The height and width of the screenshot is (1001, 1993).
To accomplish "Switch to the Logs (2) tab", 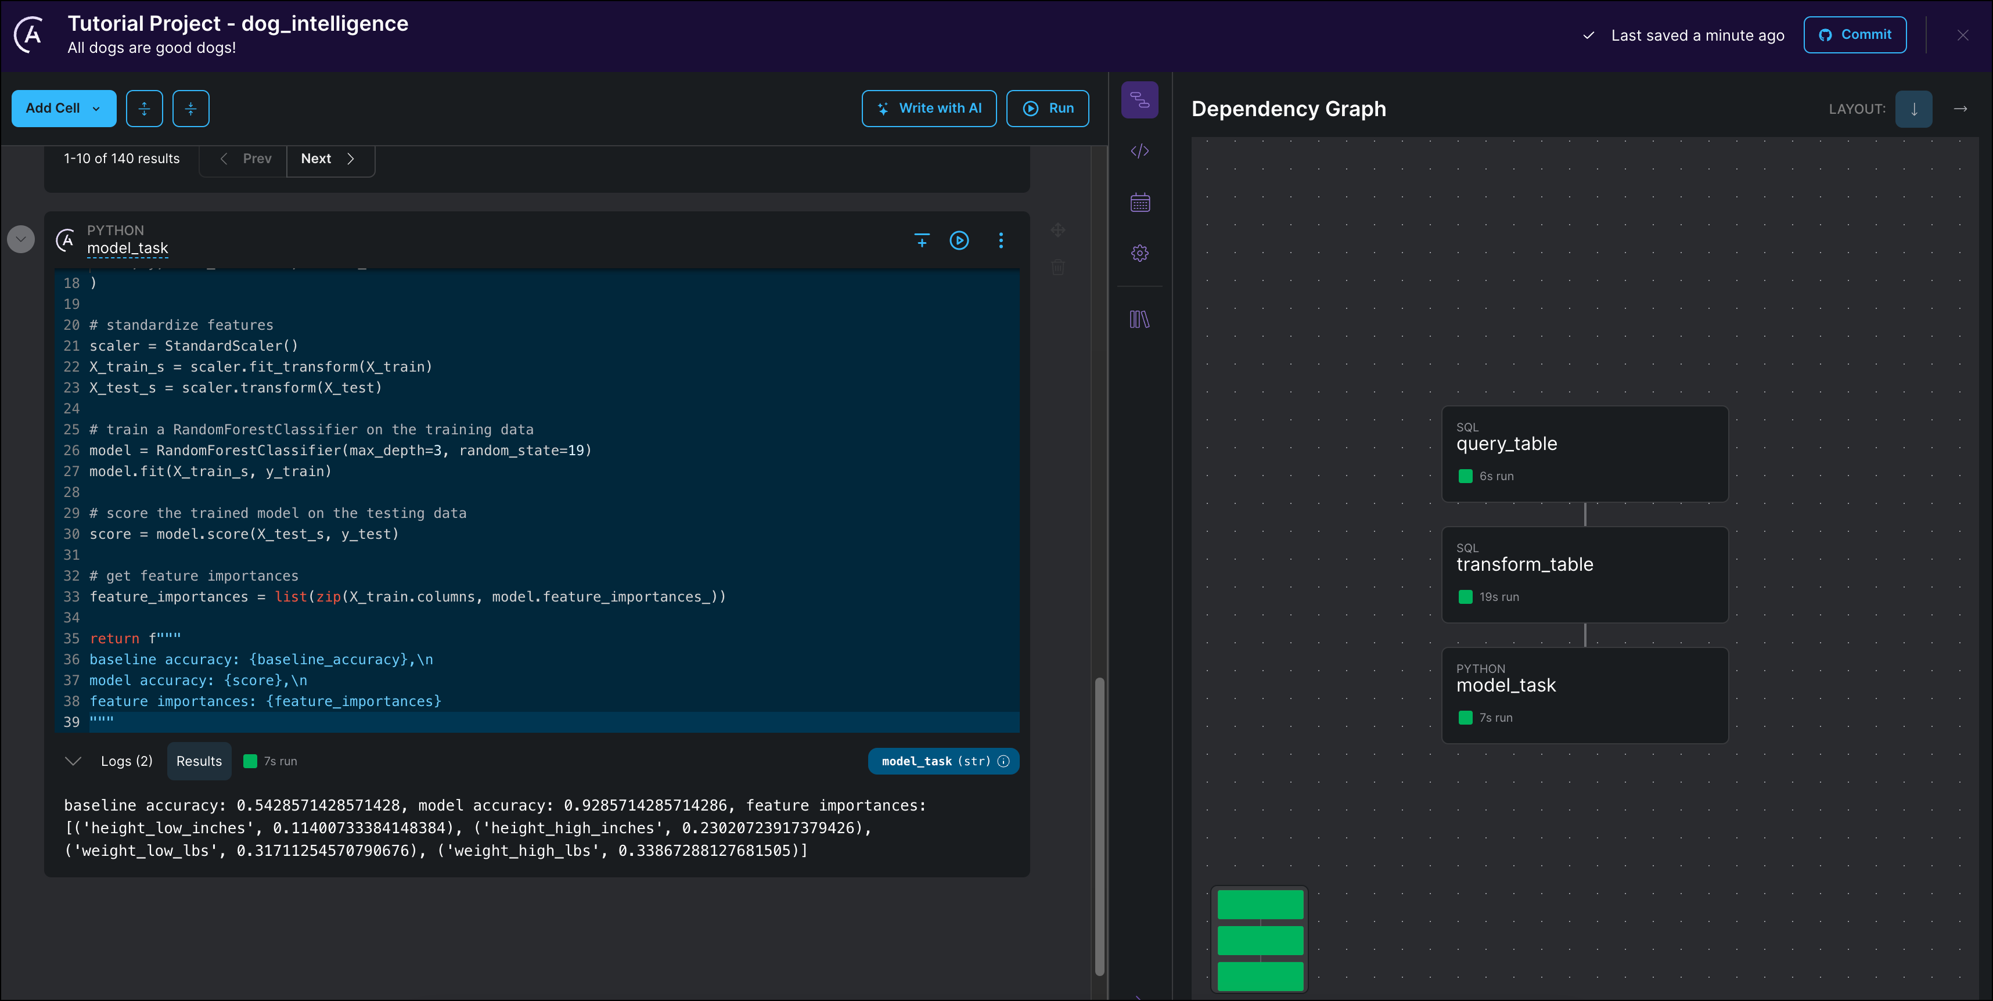I will (126, 761).
